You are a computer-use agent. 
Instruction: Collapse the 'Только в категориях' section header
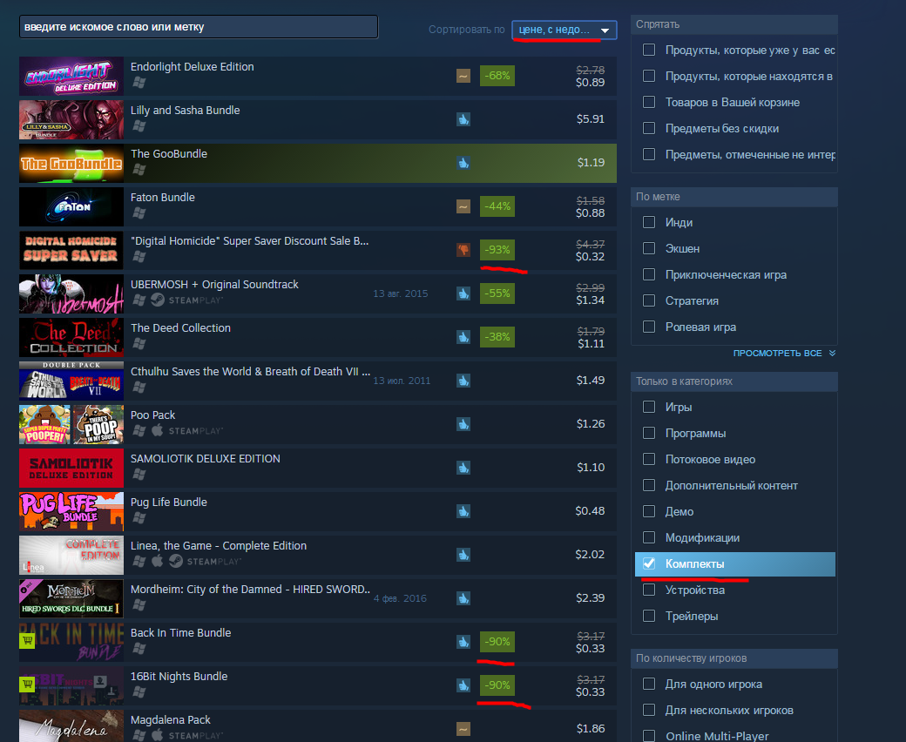click(x=734, y=381)
